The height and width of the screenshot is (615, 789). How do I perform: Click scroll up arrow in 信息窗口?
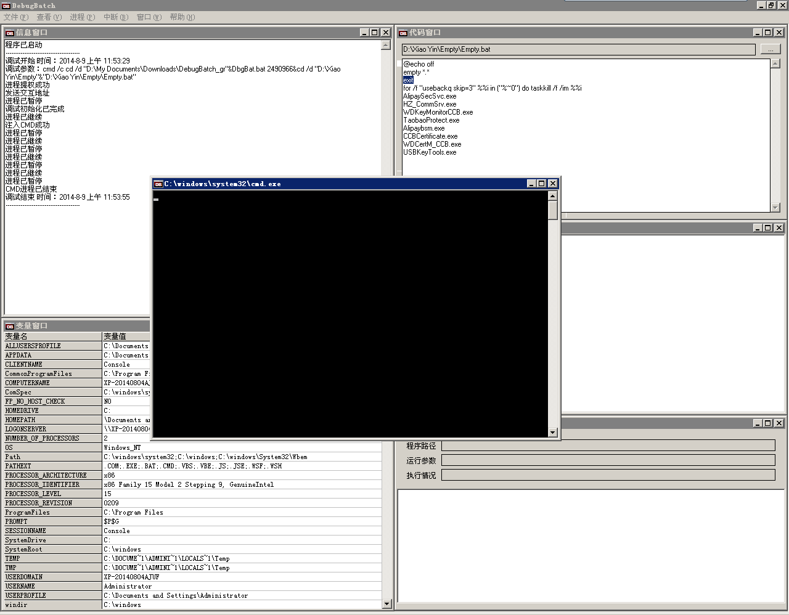[x=386, y=45]
